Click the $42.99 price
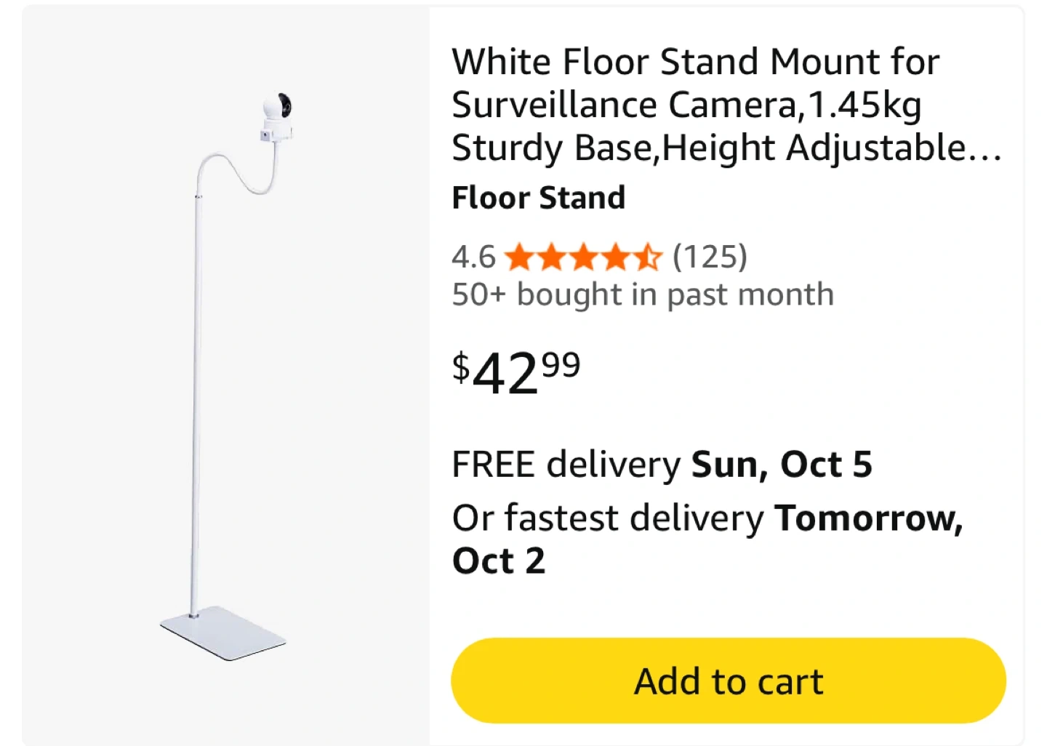Viewport: 1047px width, 746px height. tap(516, 373)
